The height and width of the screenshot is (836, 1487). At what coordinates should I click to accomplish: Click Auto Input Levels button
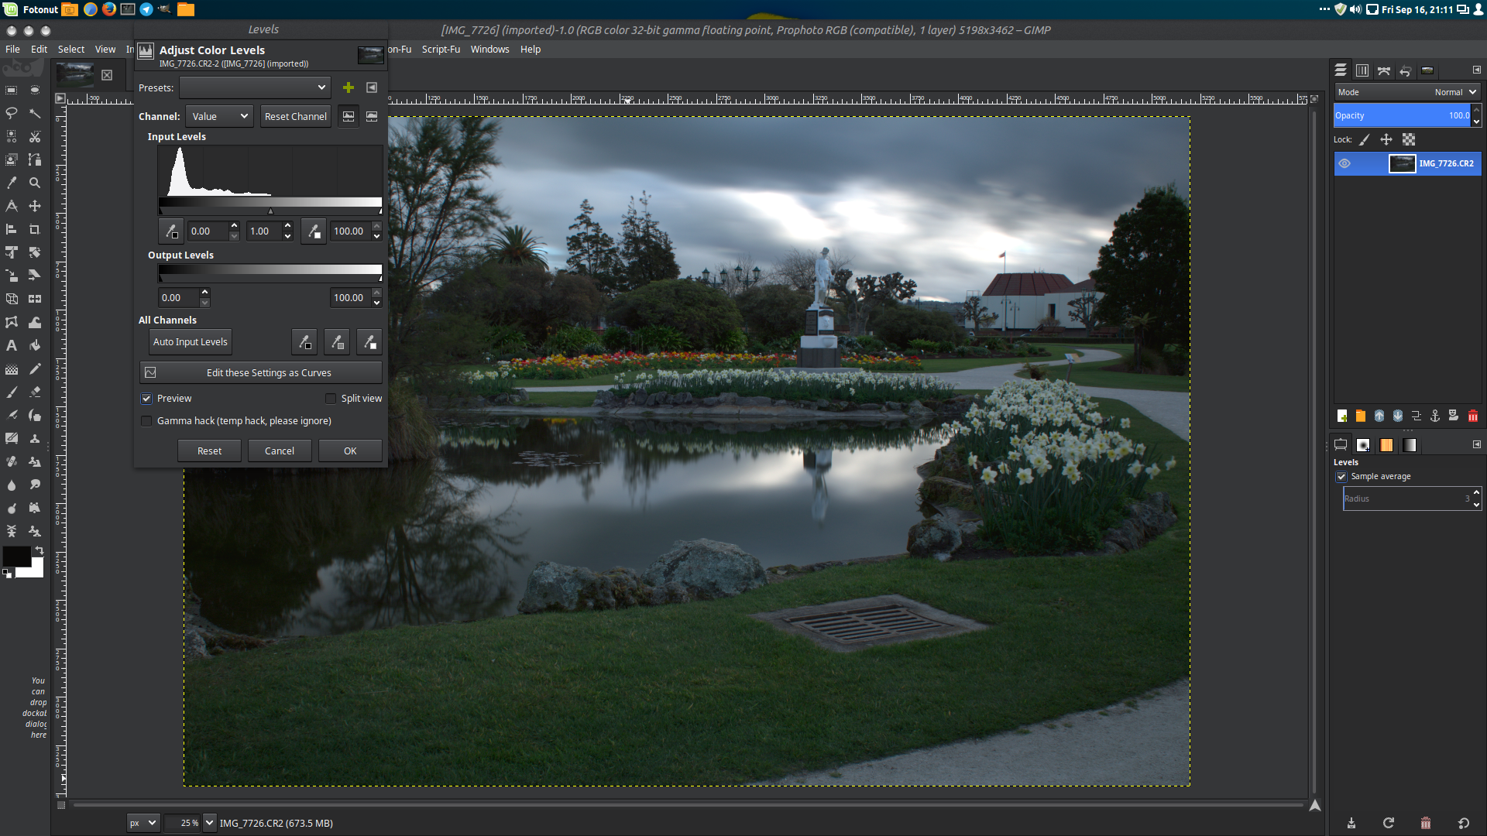point(190,341)
